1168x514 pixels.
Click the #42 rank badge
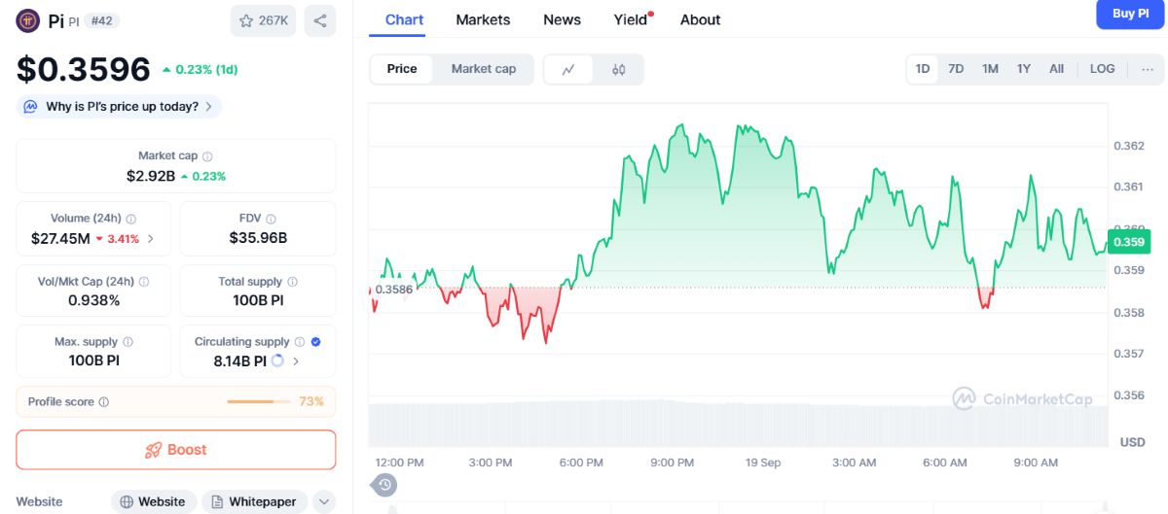pyautogui.click(x=102, y=20)
